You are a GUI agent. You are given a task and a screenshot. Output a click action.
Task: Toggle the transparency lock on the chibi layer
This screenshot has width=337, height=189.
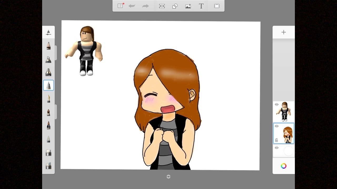276,140
